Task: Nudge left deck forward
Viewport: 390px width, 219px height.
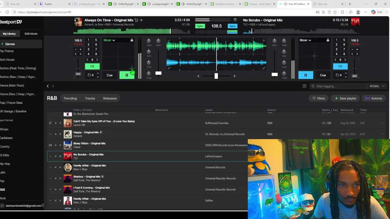Action: point(80,54)
